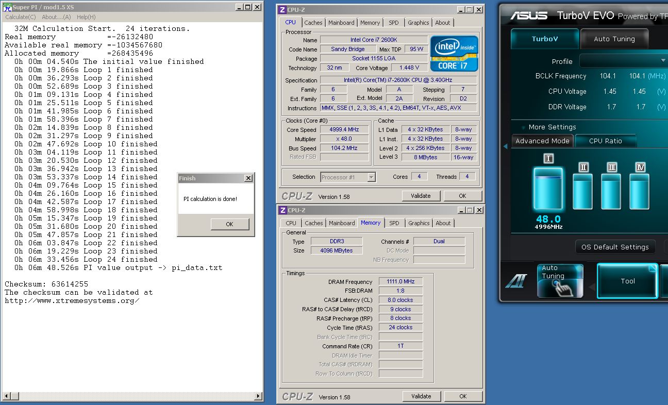Click OK in CPU-Z memory timings window
Screen dimensions: 668x405
[463, 396]
